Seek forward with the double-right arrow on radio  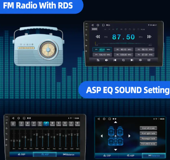(149, 37)
